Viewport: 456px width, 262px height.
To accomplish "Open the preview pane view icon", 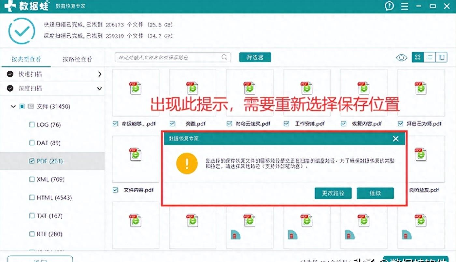I will (x=441, y=57).
